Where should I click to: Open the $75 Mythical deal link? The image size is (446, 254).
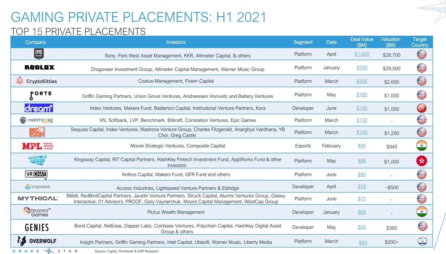[x=362, y=199]
